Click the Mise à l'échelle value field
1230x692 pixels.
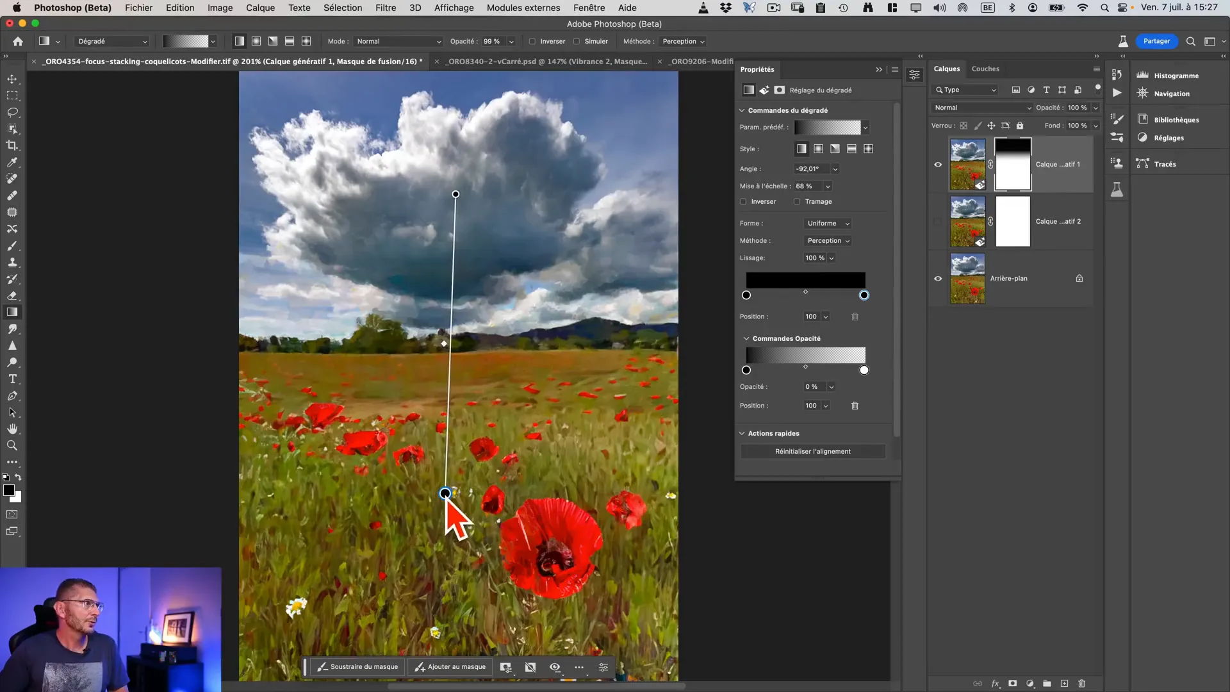pyautogui.click(x=808, y=186)
